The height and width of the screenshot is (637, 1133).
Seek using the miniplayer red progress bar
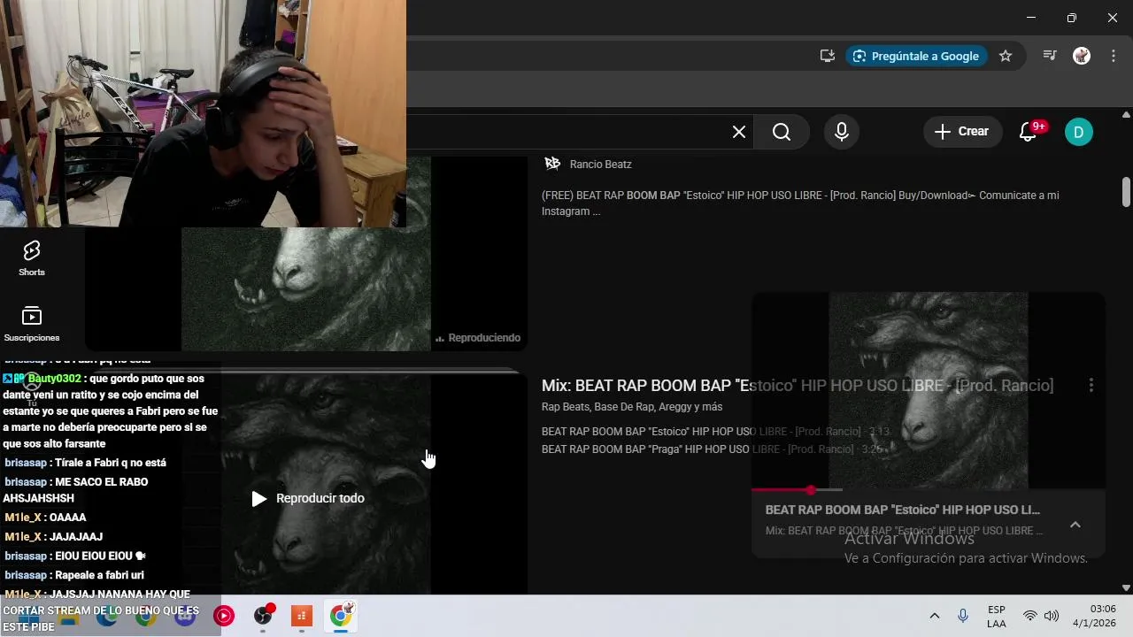pyautogui.click(x=929, y=489)
